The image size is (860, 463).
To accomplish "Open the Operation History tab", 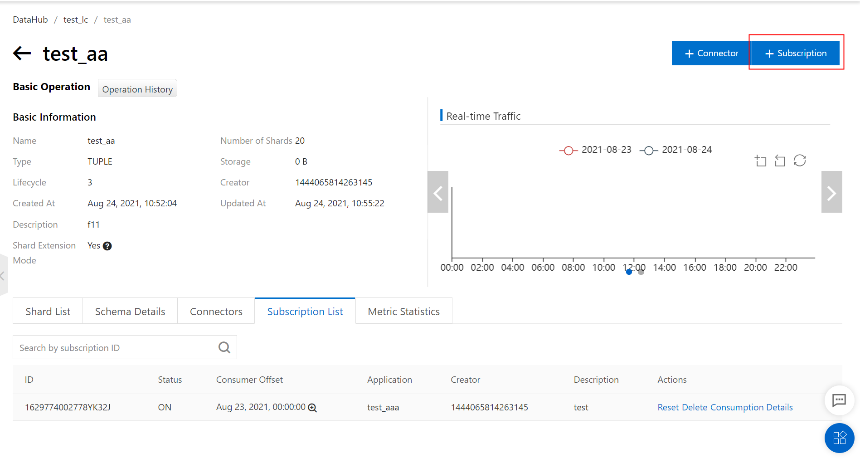I will click(137, 89).
